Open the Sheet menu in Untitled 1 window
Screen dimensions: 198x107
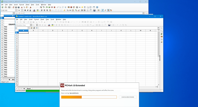click(42, 19)
